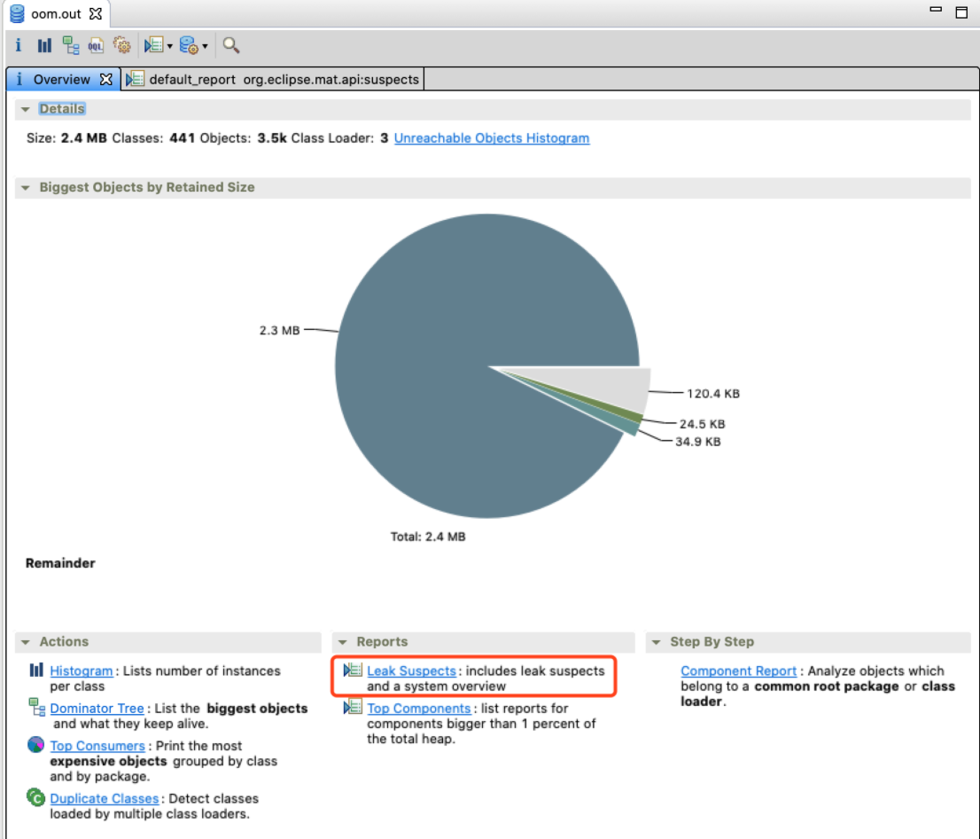This screenshot has height=839, width=980.
Task: Open the Overview info toolbar icon
Action: pos(18,45)
